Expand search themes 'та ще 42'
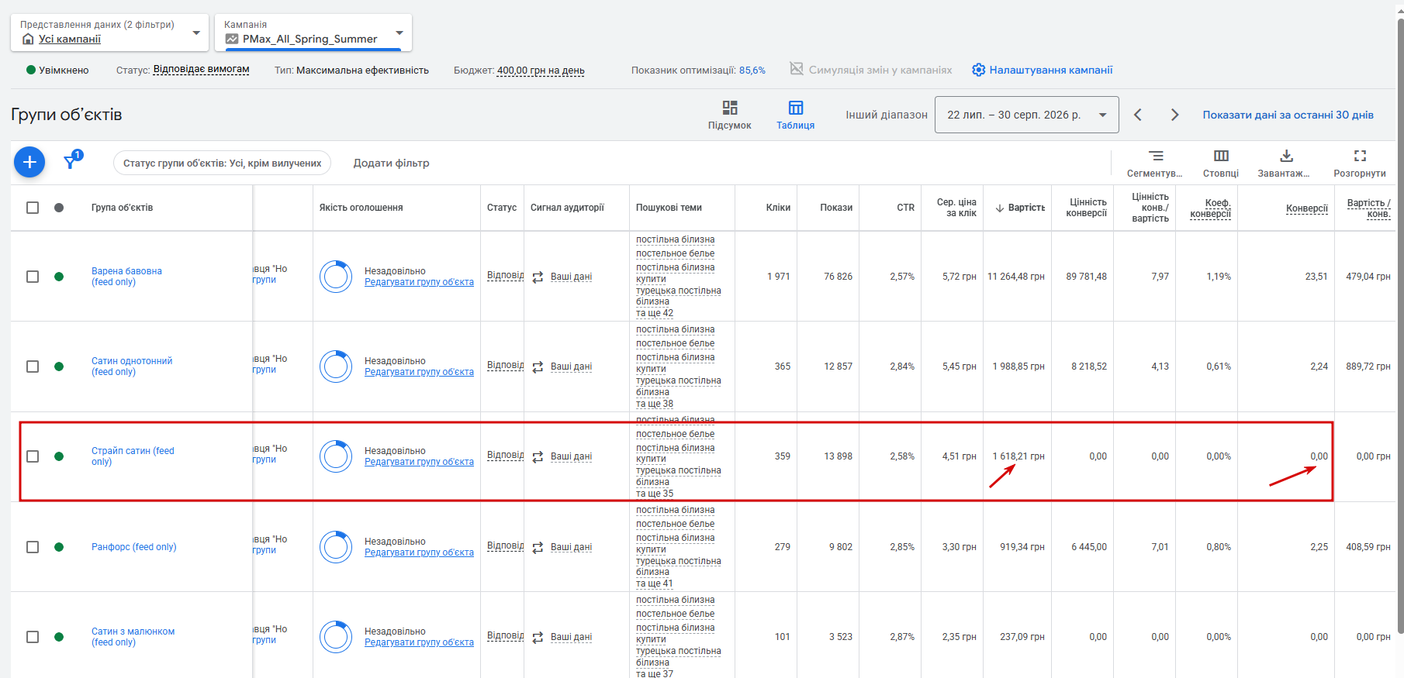Viewport: 1404px width, 678px height. click(x=655, y=313)
